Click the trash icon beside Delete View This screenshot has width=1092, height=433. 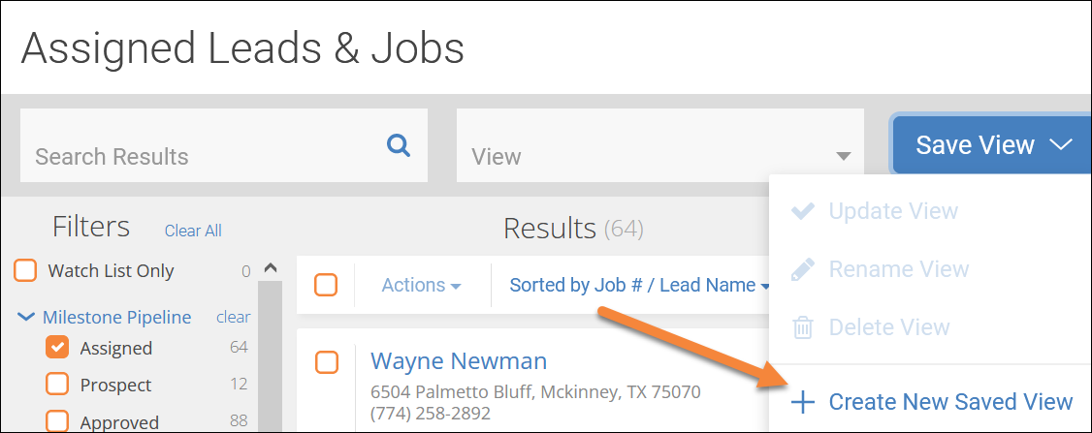pyautogui.click(x=803, y=327)
